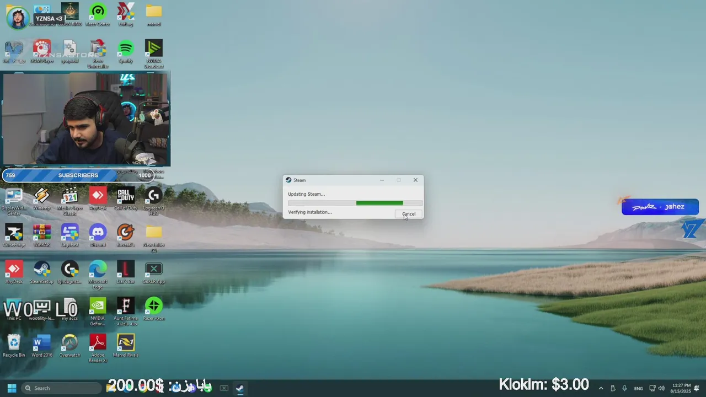This screenshot has height=397, width=706.
Task: Open the marvel folder
Action: (154, 14)
